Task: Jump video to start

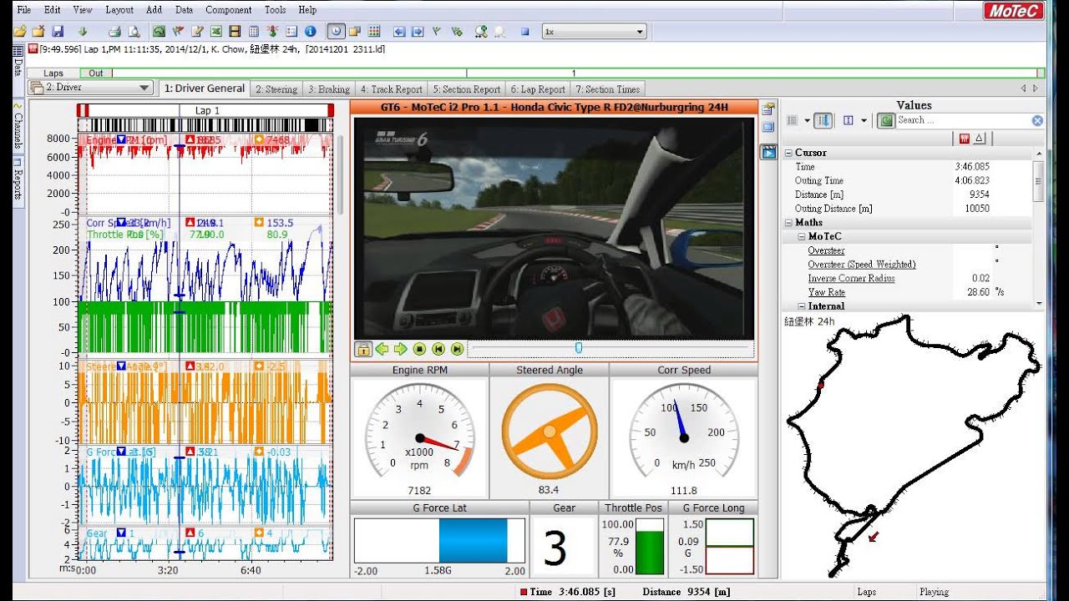Action: click(x=438, y=349)
